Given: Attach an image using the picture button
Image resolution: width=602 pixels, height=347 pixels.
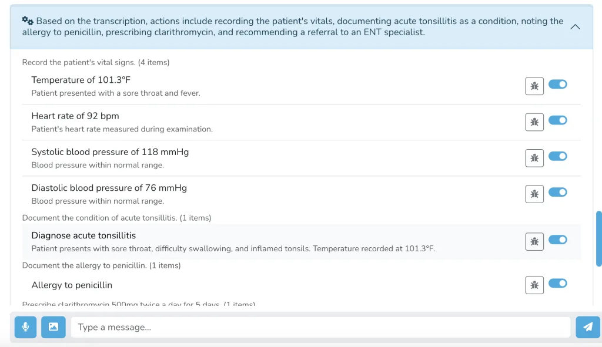Looking at the screenshot, I should tap(53, 327).
